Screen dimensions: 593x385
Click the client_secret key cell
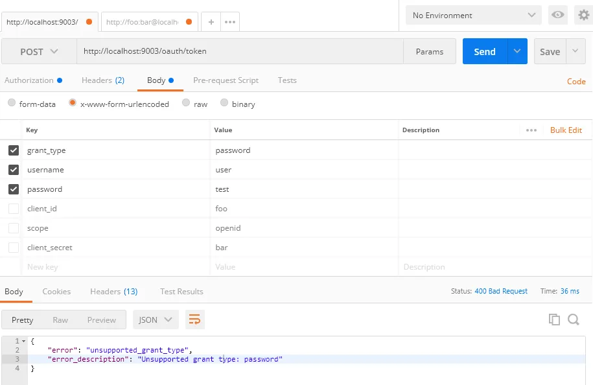click(x=116, y=248)
